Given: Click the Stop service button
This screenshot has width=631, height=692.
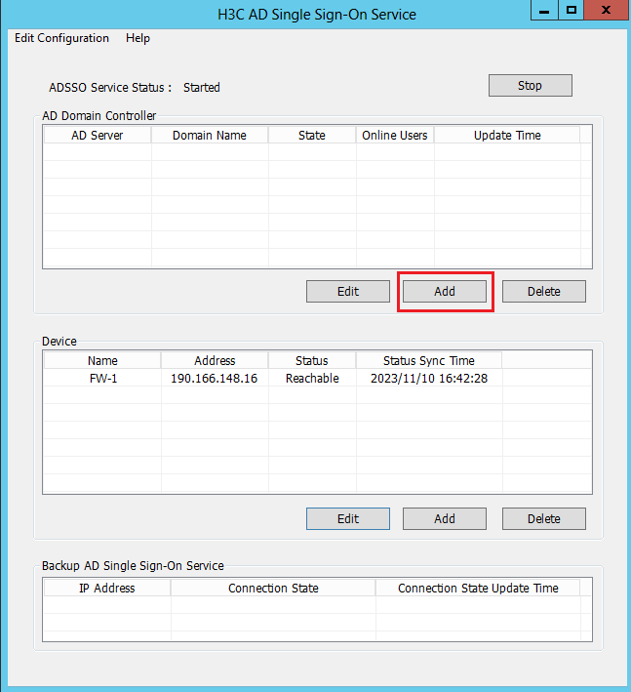Looking at the screenshot, I should click(x=530, y=86).
